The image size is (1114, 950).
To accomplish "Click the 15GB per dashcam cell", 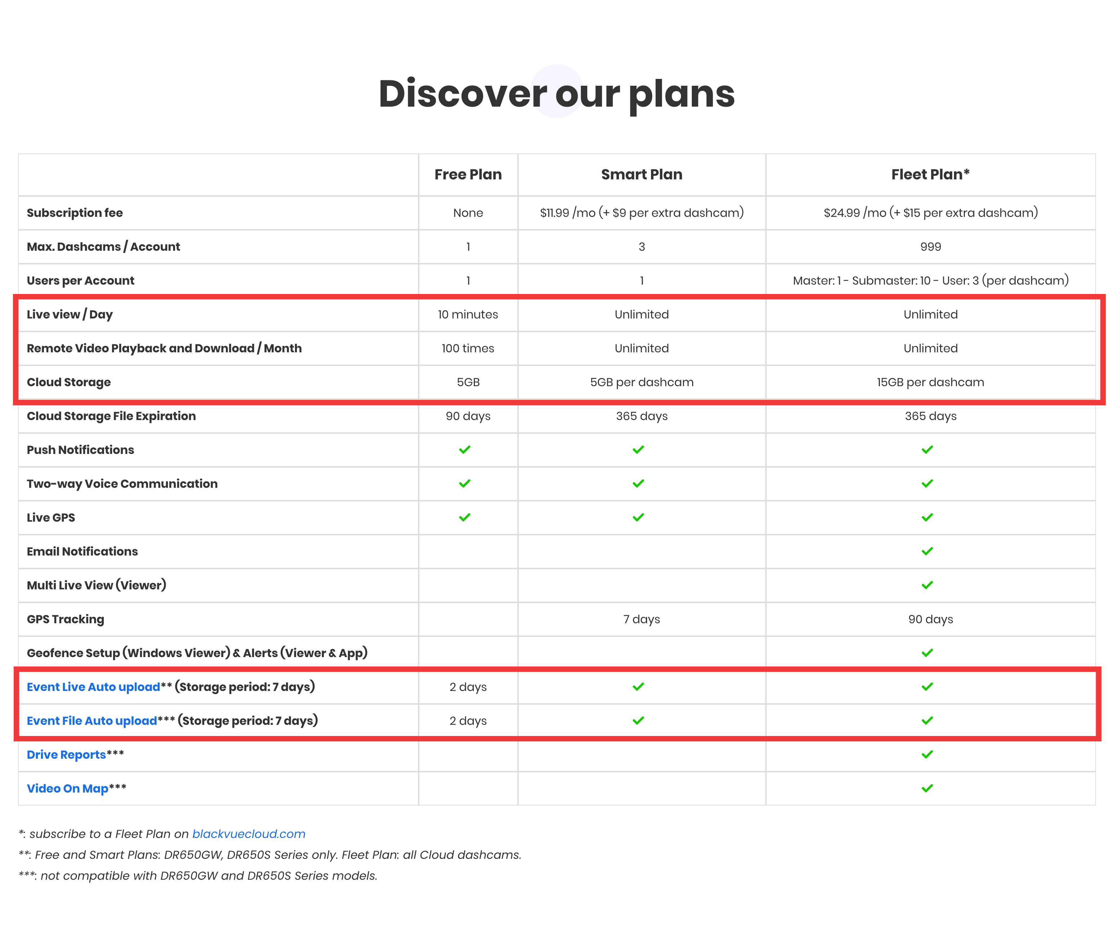I will [931, 382].
